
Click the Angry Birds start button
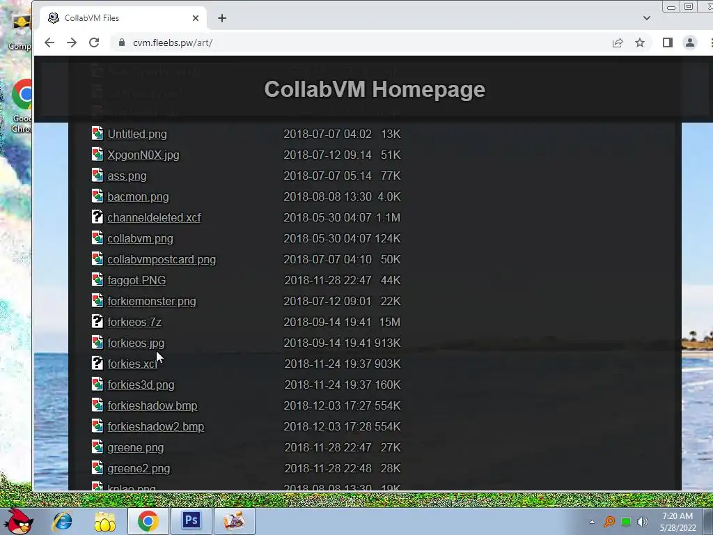(x=18, y=521)
